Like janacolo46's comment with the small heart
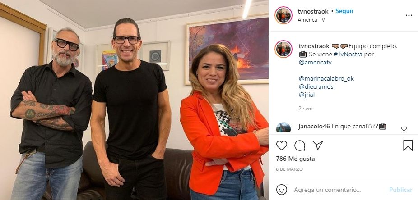Viewport: 418px width, 200px height. click(x=404, y=129)
